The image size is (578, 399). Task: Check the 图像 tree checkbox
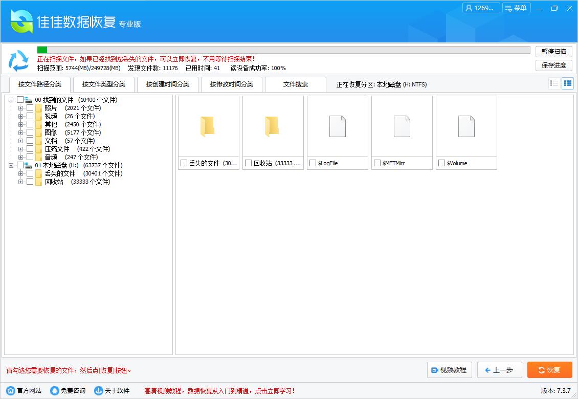coord(30,132)
